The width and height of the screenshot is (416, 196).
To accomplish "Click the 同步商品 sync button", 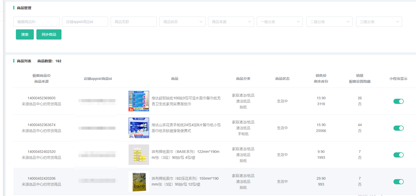I will 49,34.
